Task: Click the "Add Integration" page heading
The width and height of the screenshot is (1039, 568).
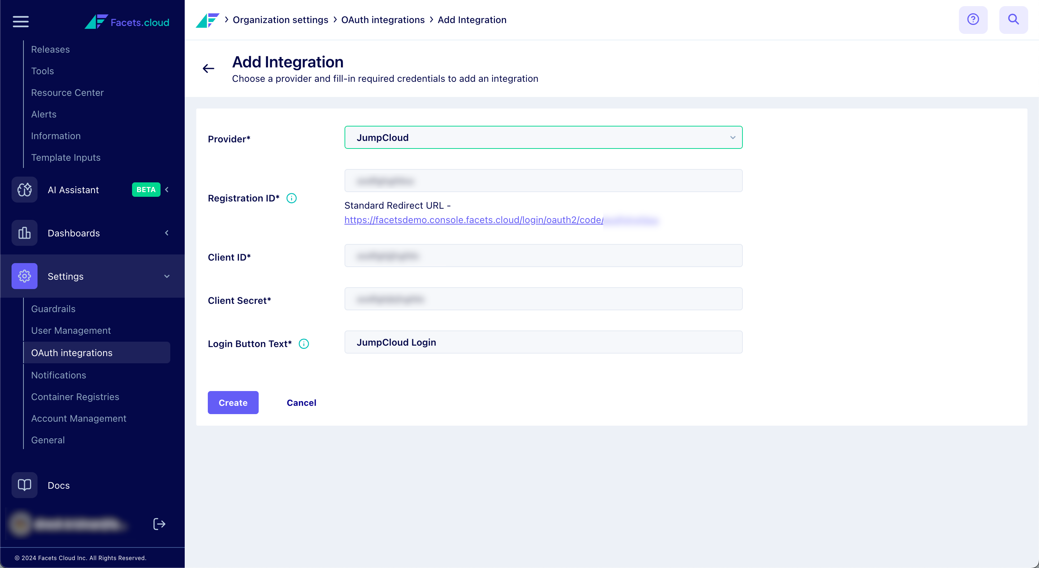Action: (x=288, y=62)
